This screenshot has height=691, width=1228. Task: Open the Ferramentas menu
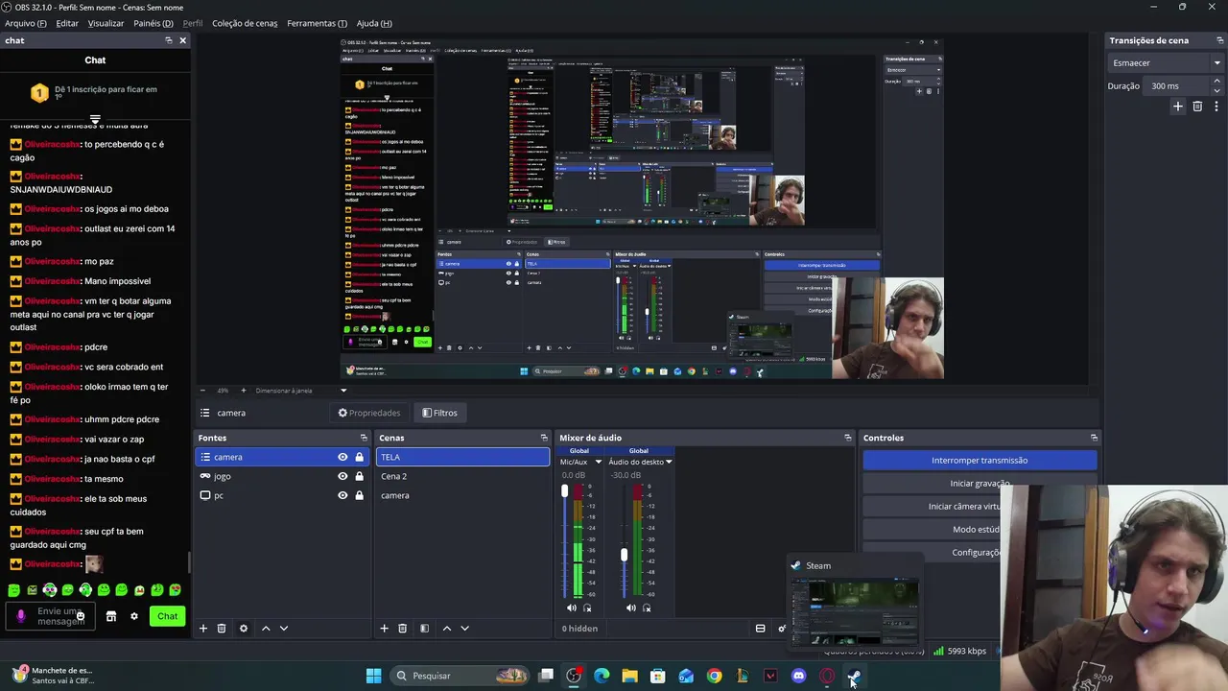317,23
